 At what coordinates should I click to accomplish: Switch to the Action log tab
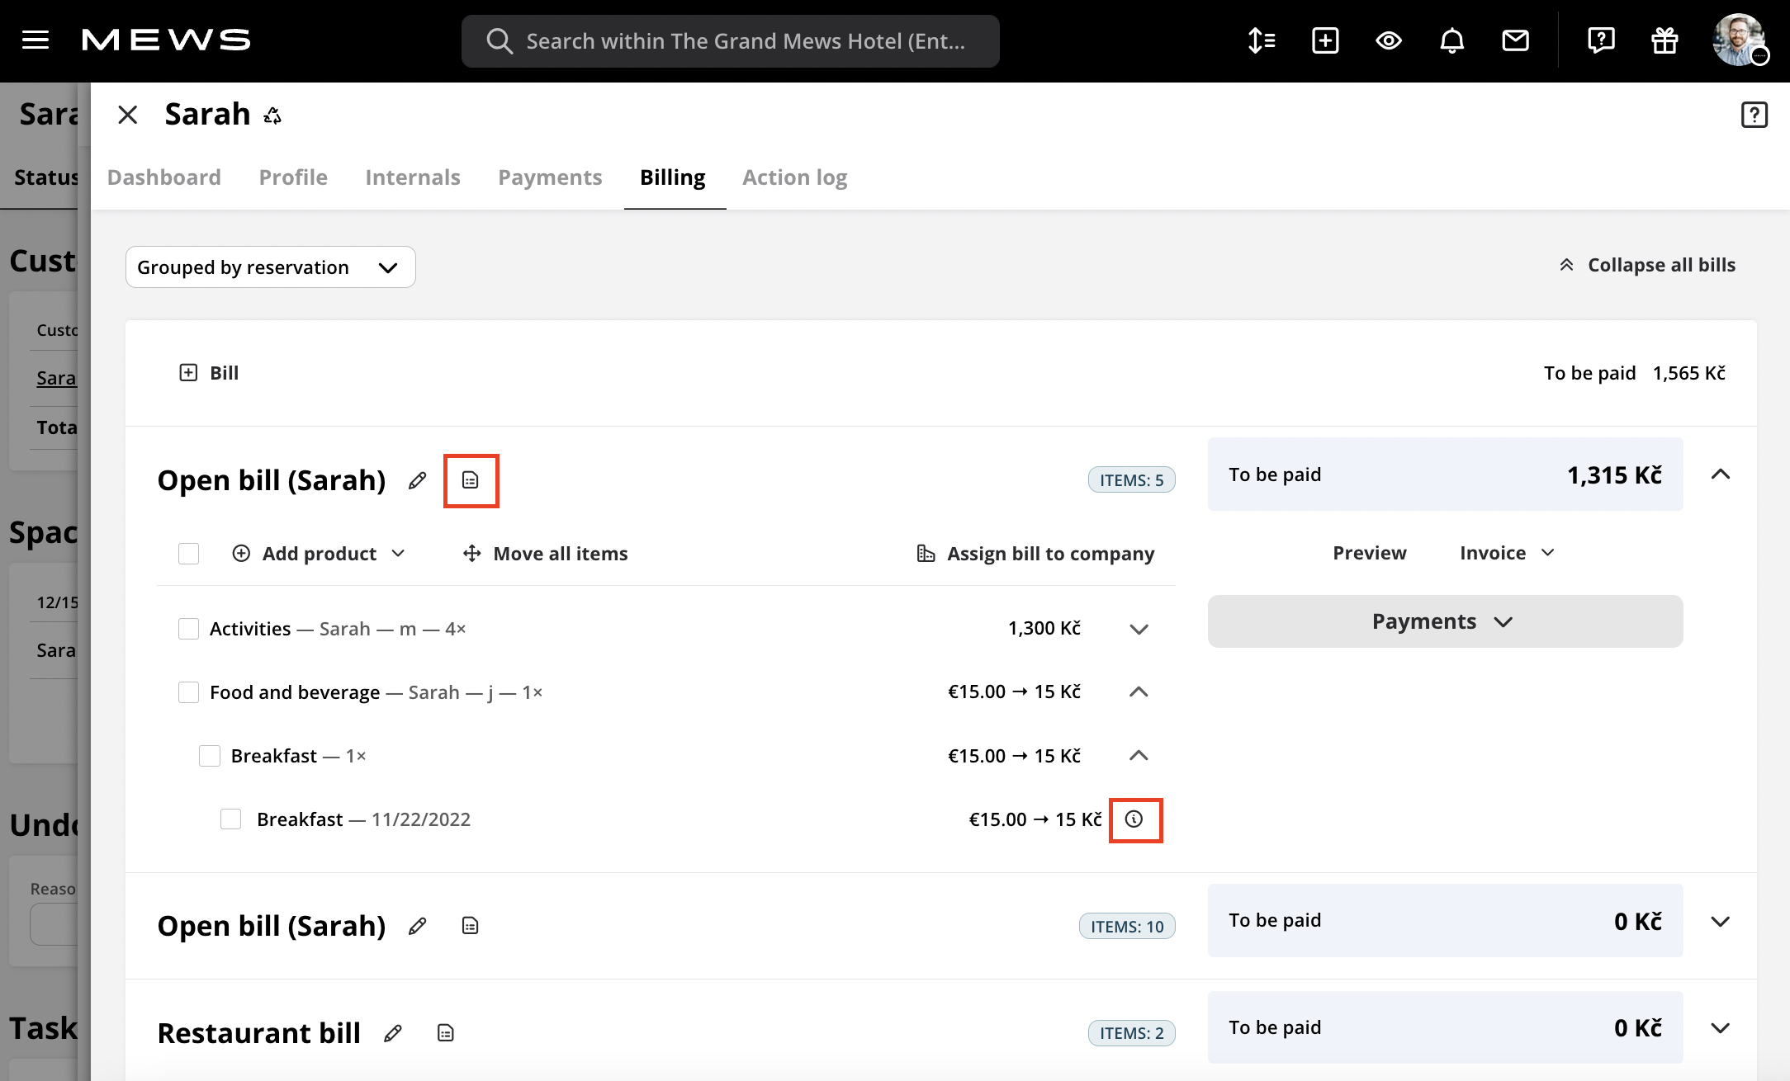(795, 177)
